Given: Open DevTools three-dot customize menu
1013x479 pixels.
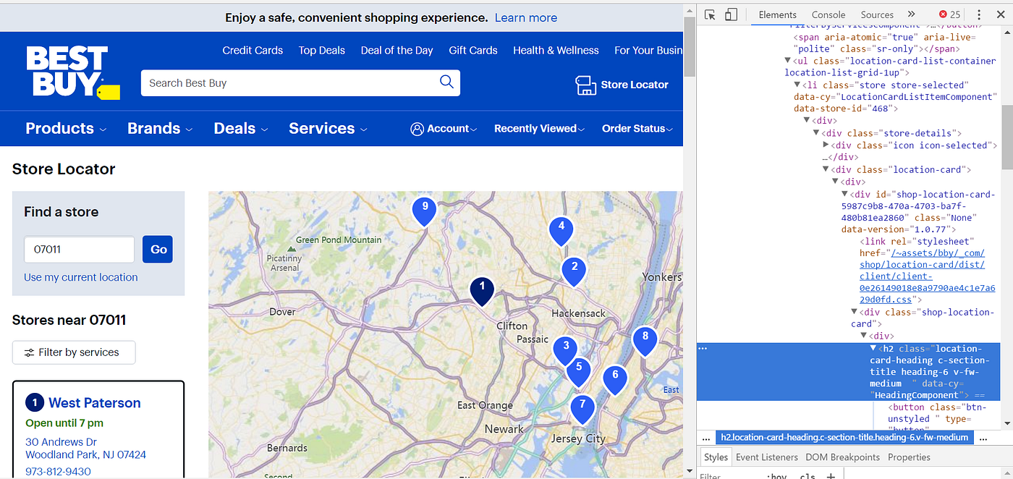Looking at the screenshot, I should [x=979, y=14].
